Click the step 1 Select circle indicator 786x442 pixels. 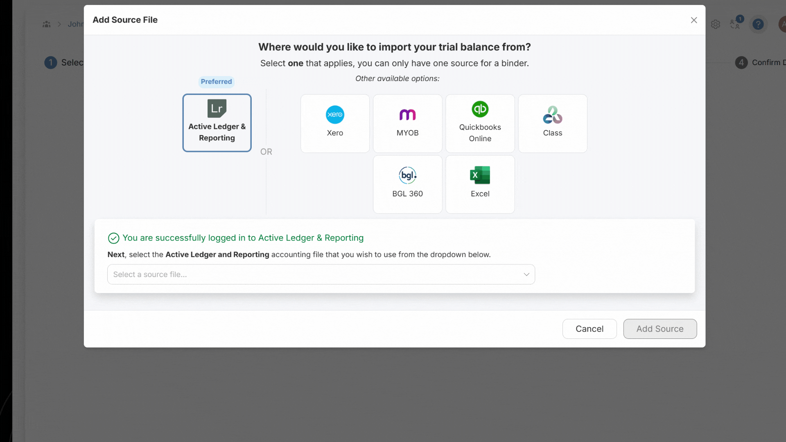(x=50, y=63)
